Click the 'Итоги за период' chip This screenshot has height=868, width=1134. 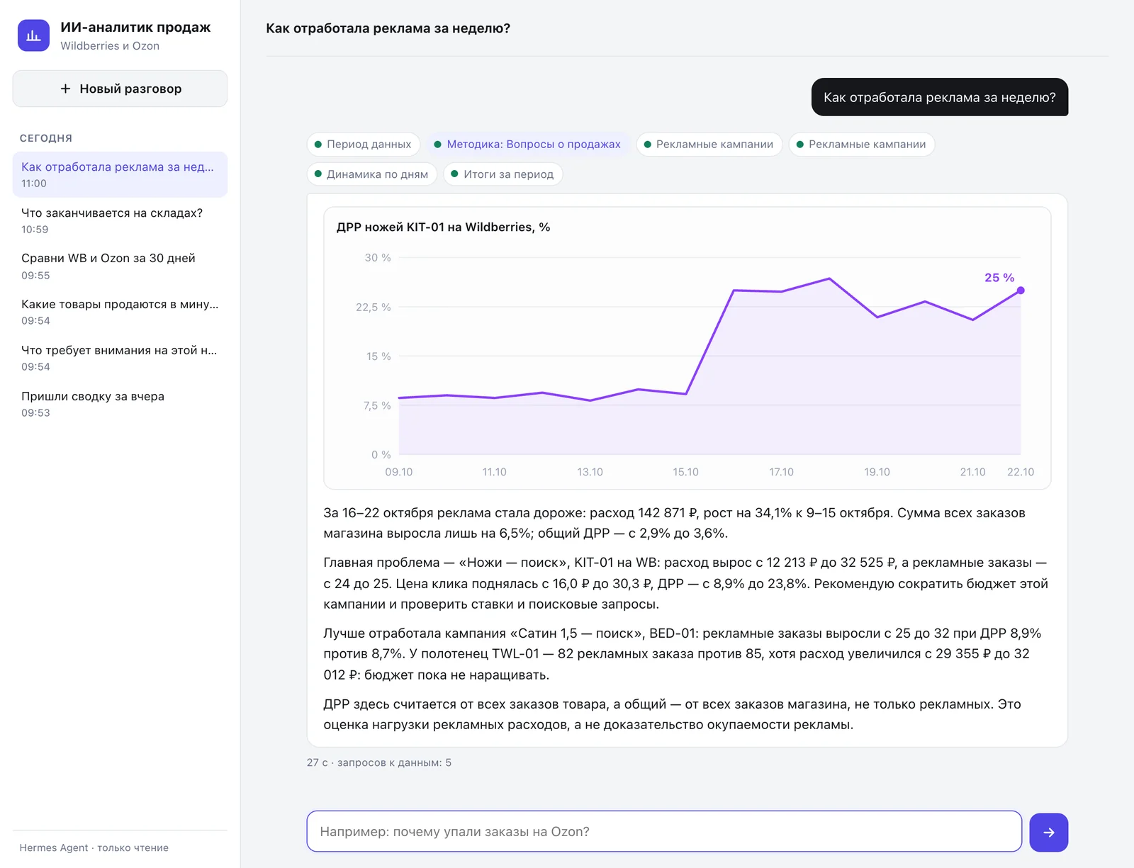pyautogui.click(x=503, y=174)
